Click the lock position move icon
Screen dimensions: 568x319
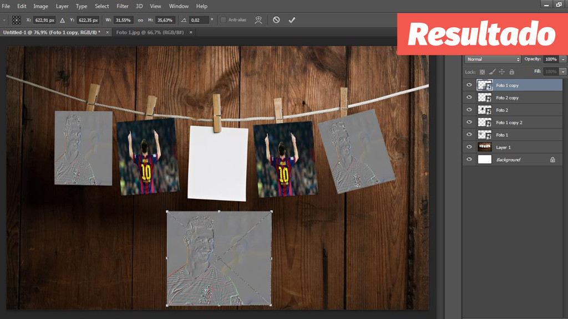click(501, 72)
